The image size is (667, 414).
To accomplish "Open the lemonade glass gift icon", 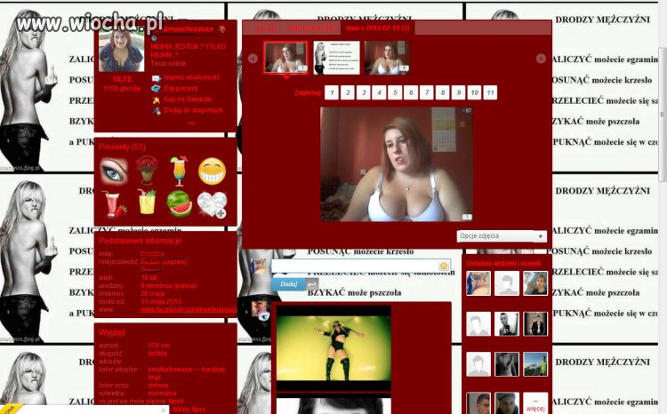I will pos(147,203).
